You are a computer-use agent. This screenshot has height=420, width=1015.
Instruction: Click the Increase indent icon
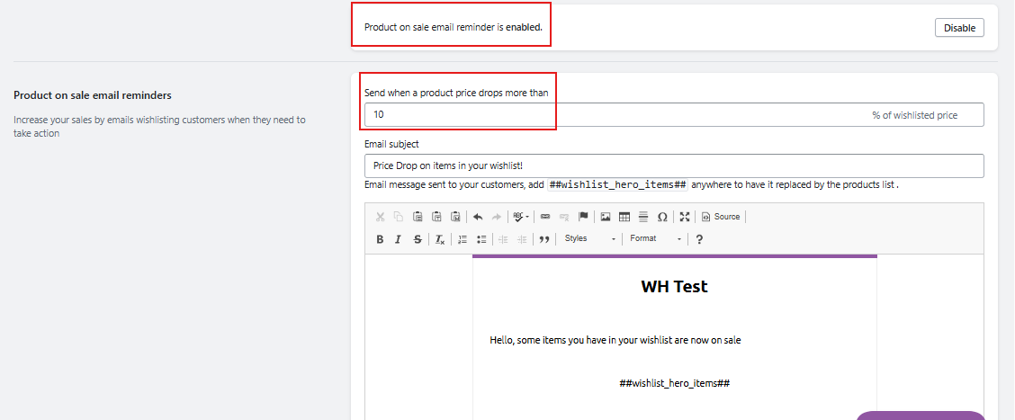(522, 239)
